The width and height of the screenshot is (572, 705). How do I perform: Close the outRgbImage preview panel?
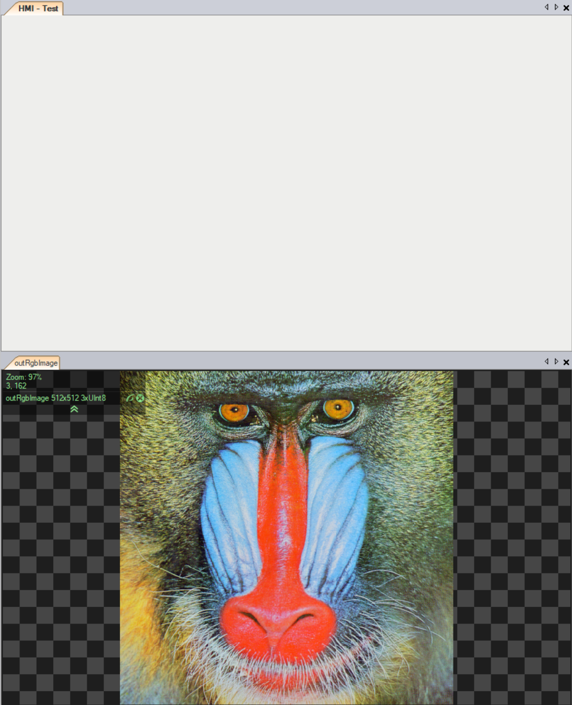pyautogui.click(x=566, y=362)
